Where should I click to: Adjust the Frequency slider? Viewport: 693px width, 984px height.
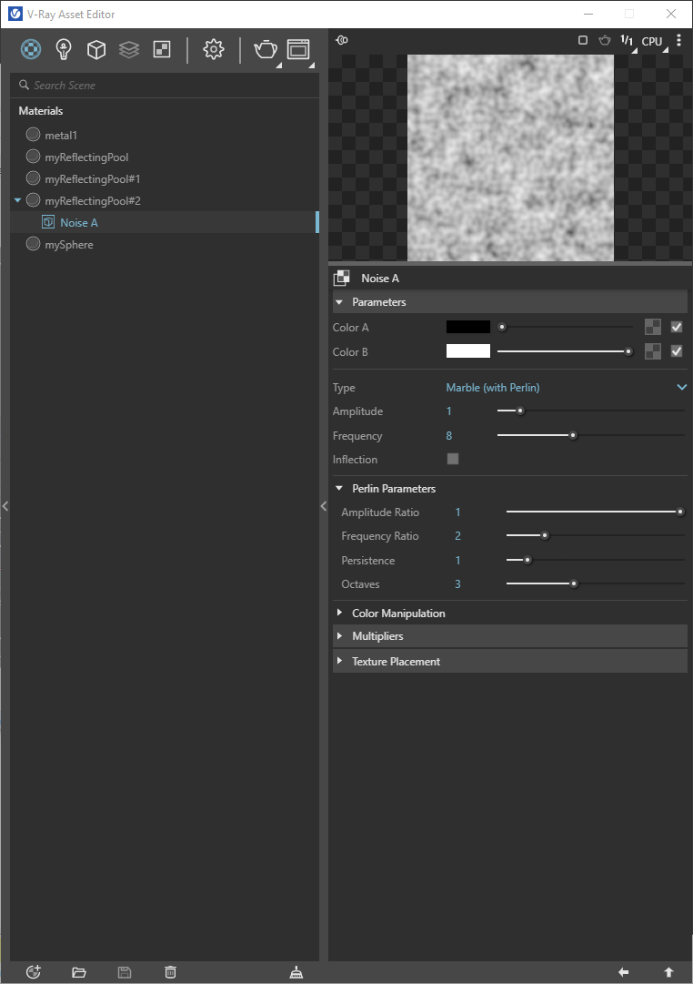pyautogui.click(x=590, y=435)
